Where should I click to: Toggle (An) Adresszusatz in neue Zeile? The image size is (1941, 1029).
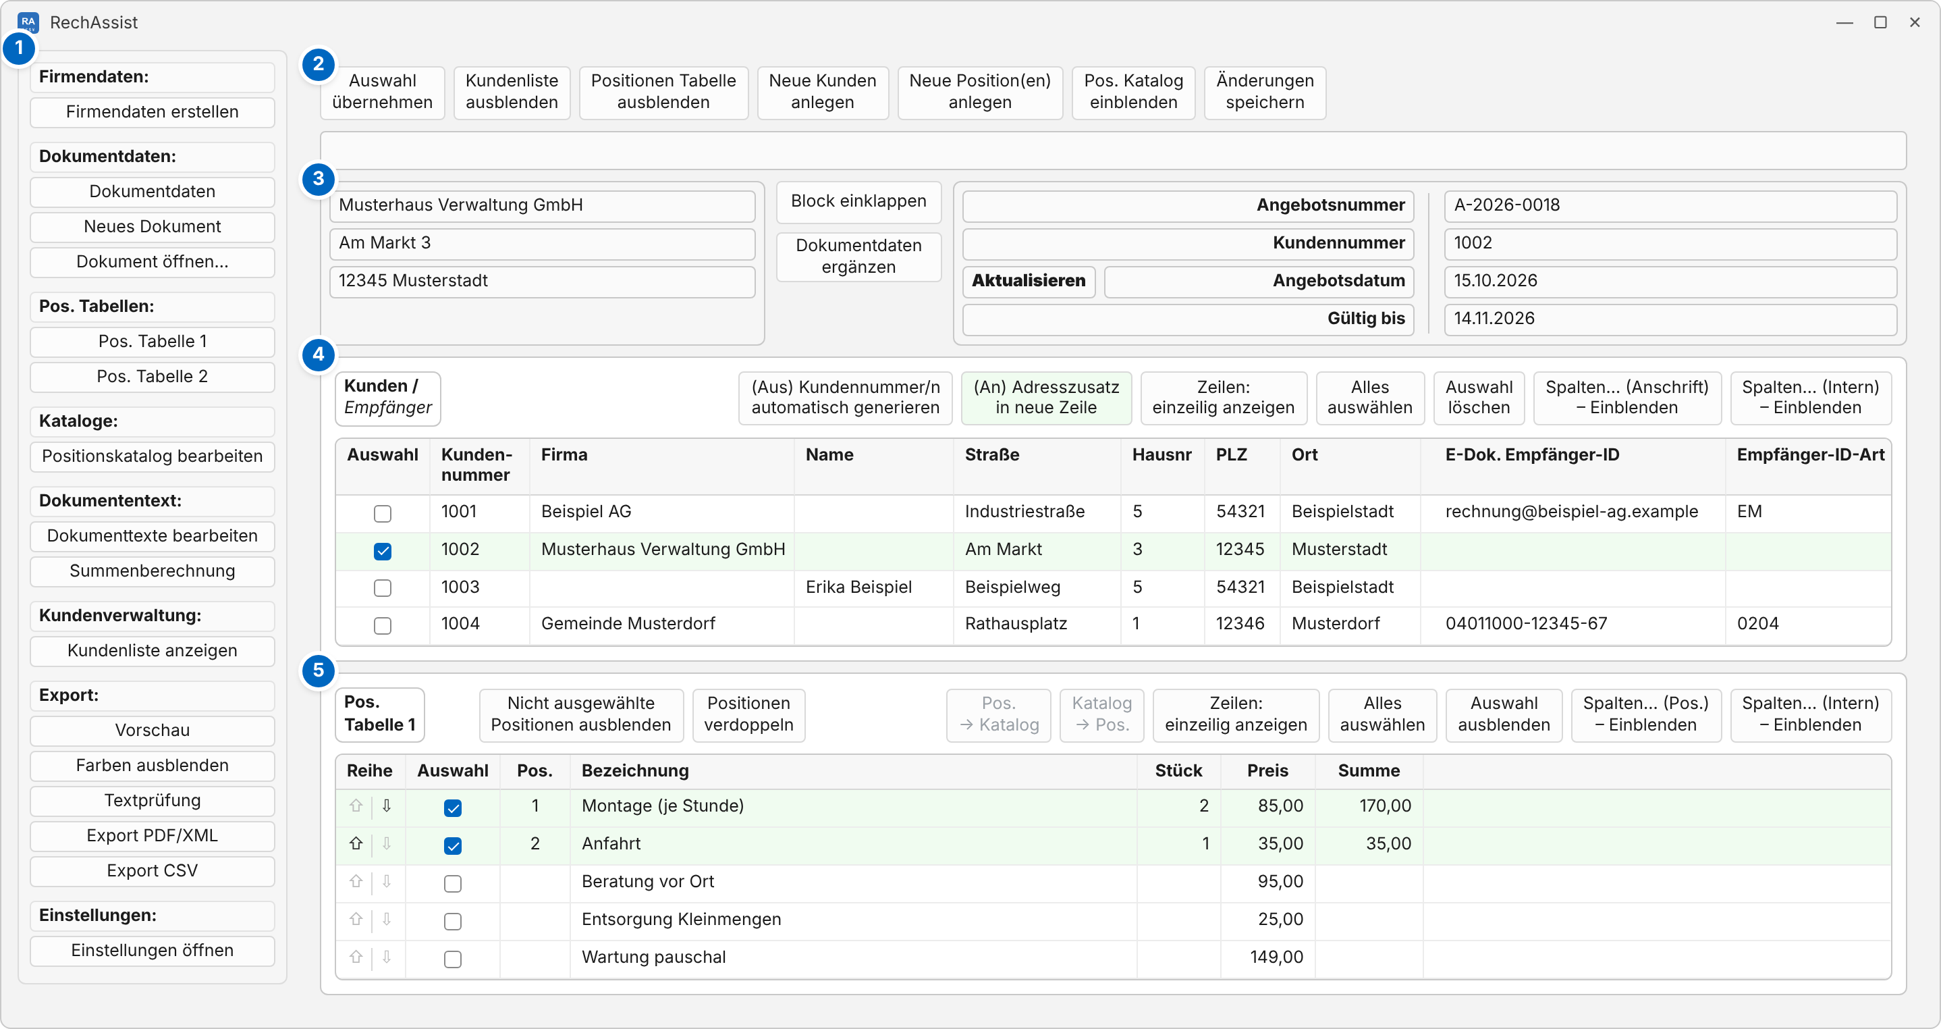(x=1046, y=397)
